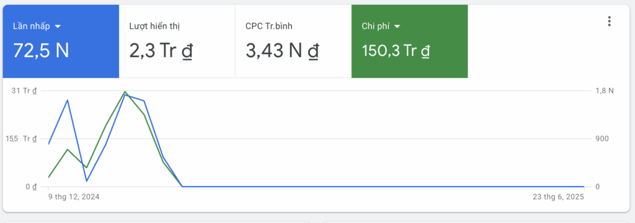635x223 pixels.
Task: Click the blue clicks line first peak
Action: coord(67,100)
